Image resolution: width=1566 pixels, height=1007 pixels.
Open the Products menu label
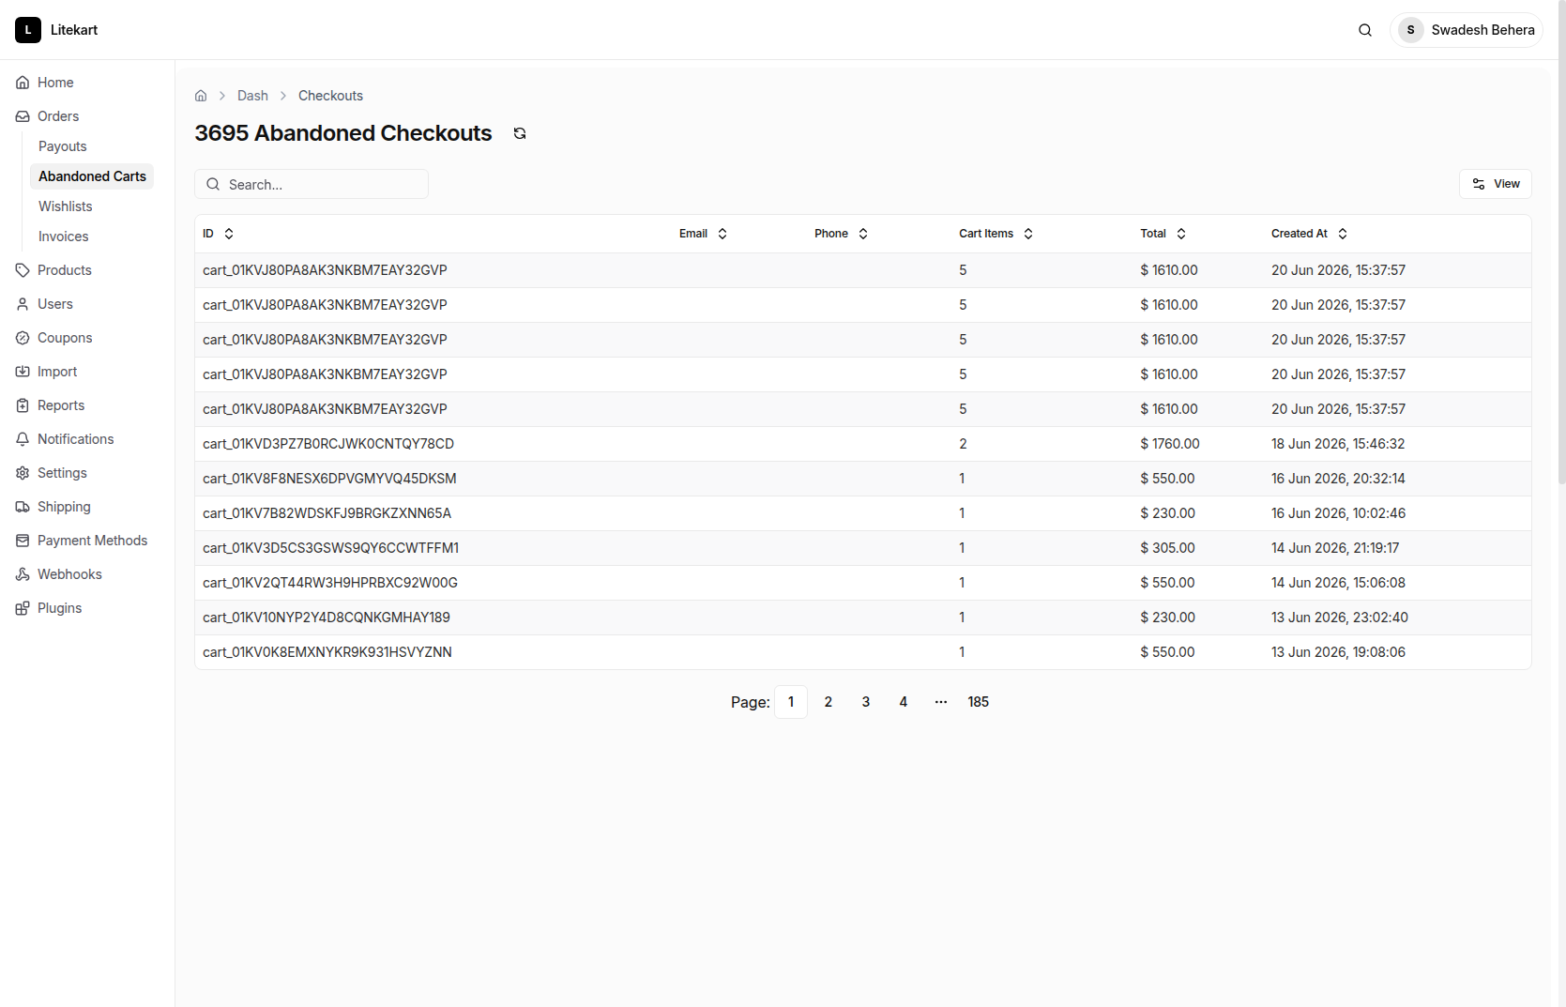65,270
